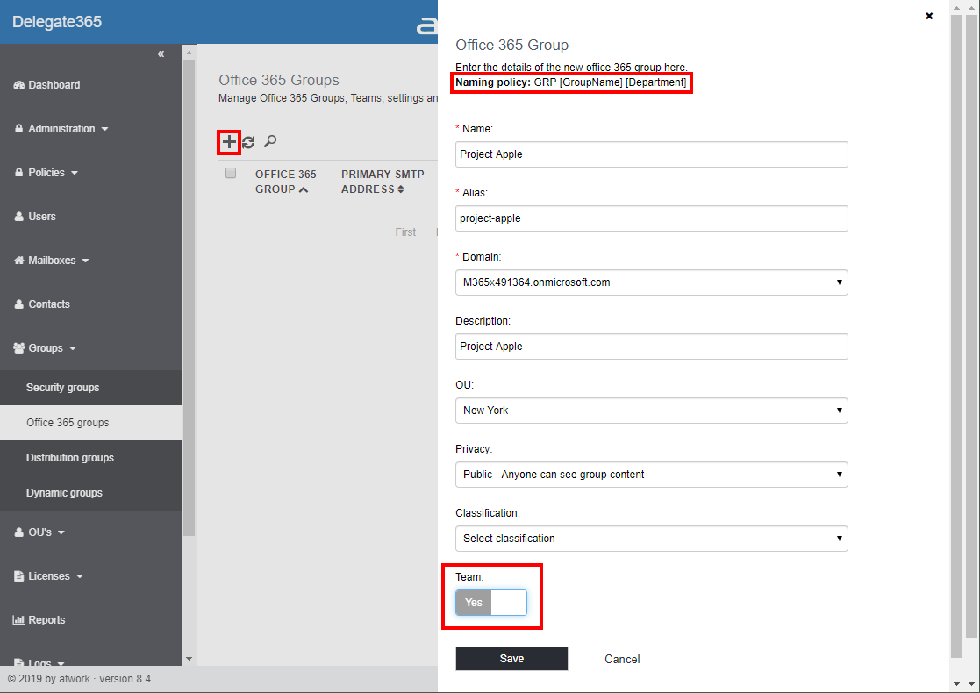The image size is (980, 693).
Task: Click the Office 365 Groups page heading
Action: tap(279, 80)
